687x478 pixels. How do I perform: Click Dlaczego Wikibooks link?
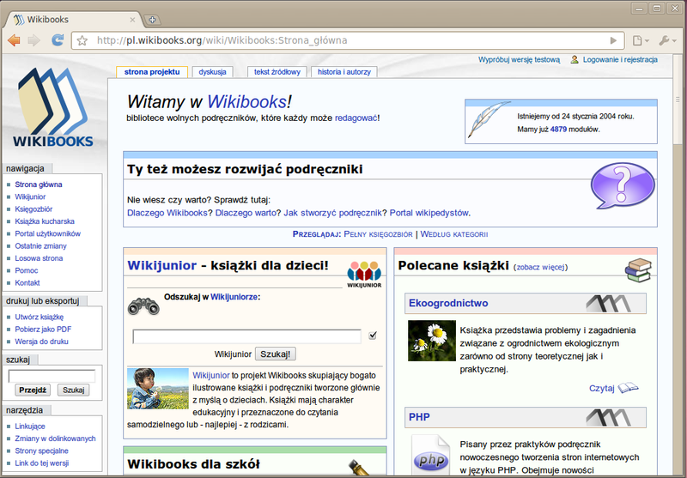tap(167, 213)
